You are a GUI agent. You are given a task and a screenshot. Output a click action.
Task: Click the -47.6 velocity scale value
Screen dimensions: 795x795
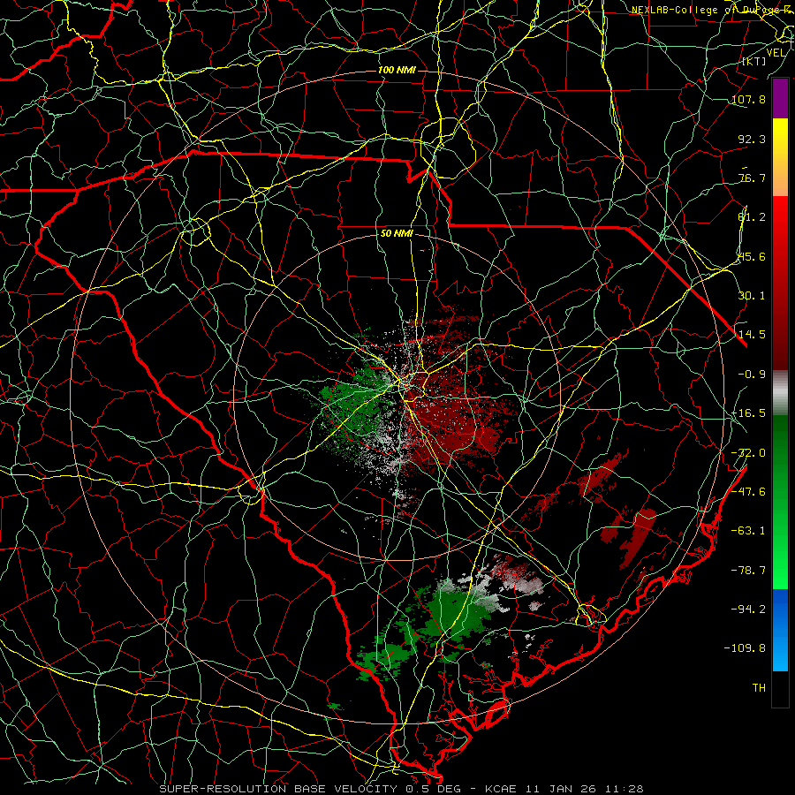748,492
